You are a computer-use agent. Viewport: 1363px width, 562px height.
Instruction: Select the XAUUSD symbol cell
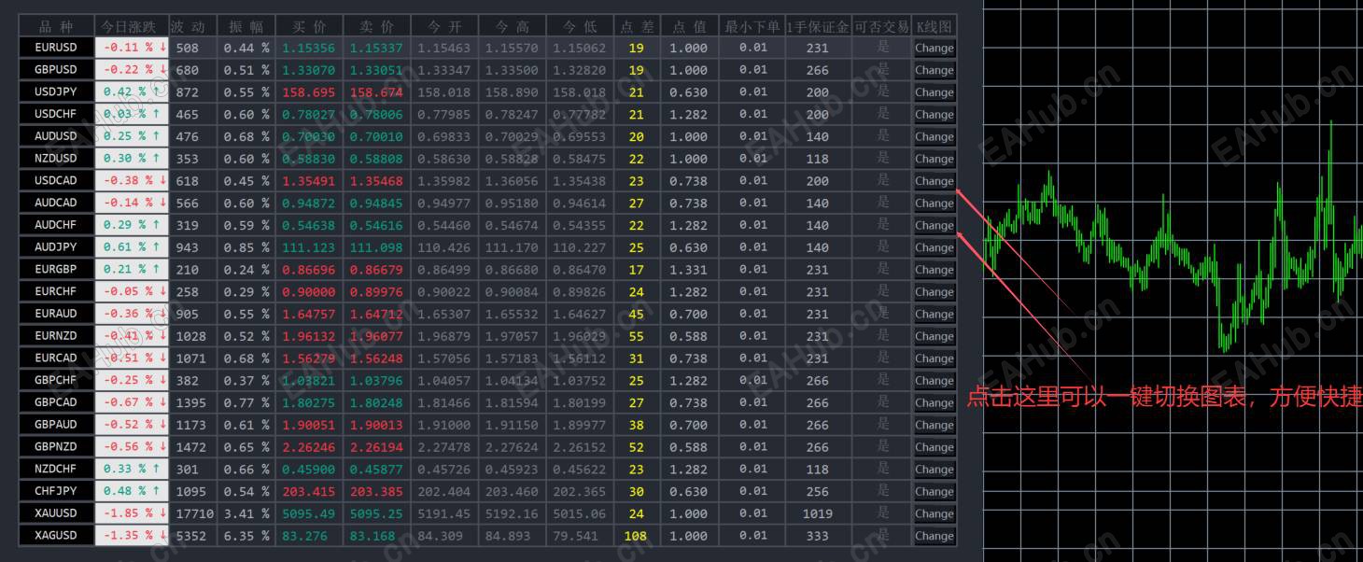(56, 513)
